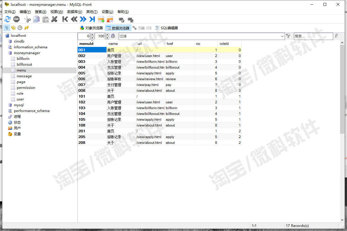
Task: Click the copy documents icon
Action: pos(36,19)
